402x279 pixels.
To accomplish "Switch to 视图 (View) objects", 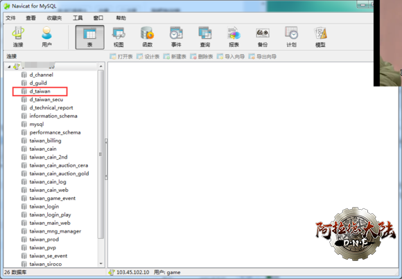I will coord(119,37).
